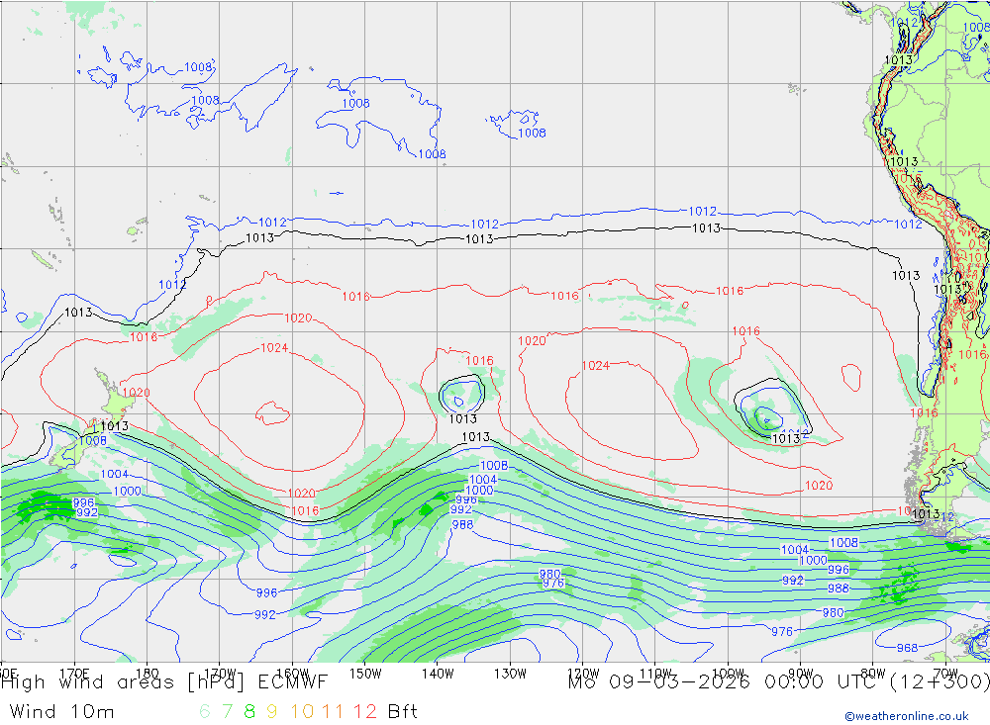
Task: Click the light green "6" Beaufort legend value
Action: tap(205, 712)
